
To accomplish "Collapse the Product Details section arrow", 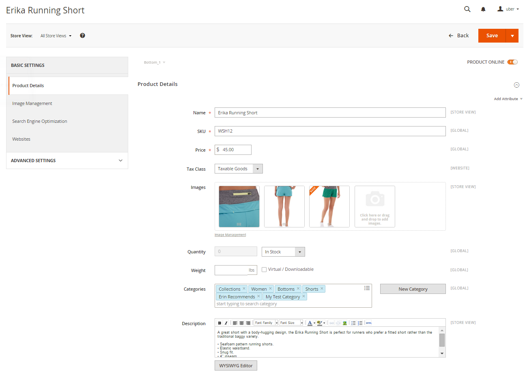I will [x=516, y=85].
